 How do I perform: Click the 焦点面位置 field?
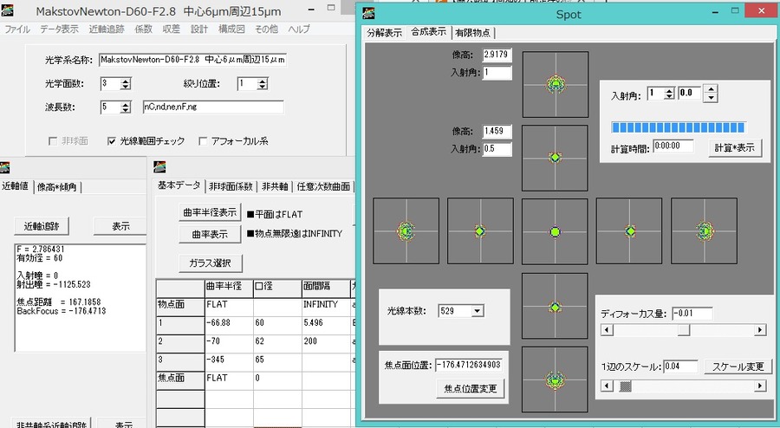click(x=469, y=365)
